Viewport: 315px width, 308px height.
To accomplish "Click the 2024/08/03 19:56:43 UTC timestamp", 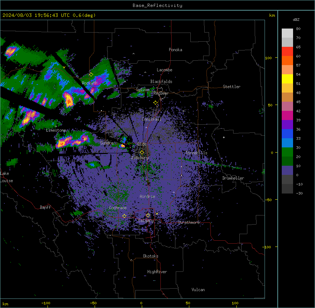I will (37, 15).
